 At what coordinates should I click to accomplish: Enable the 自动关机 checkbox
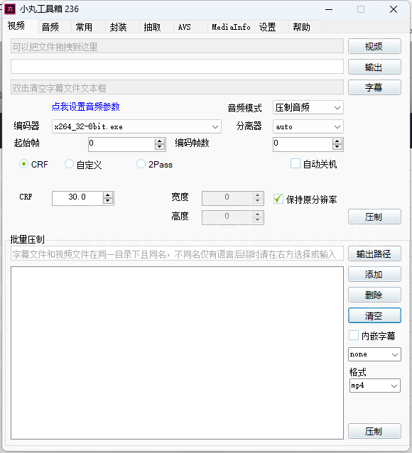296,163
